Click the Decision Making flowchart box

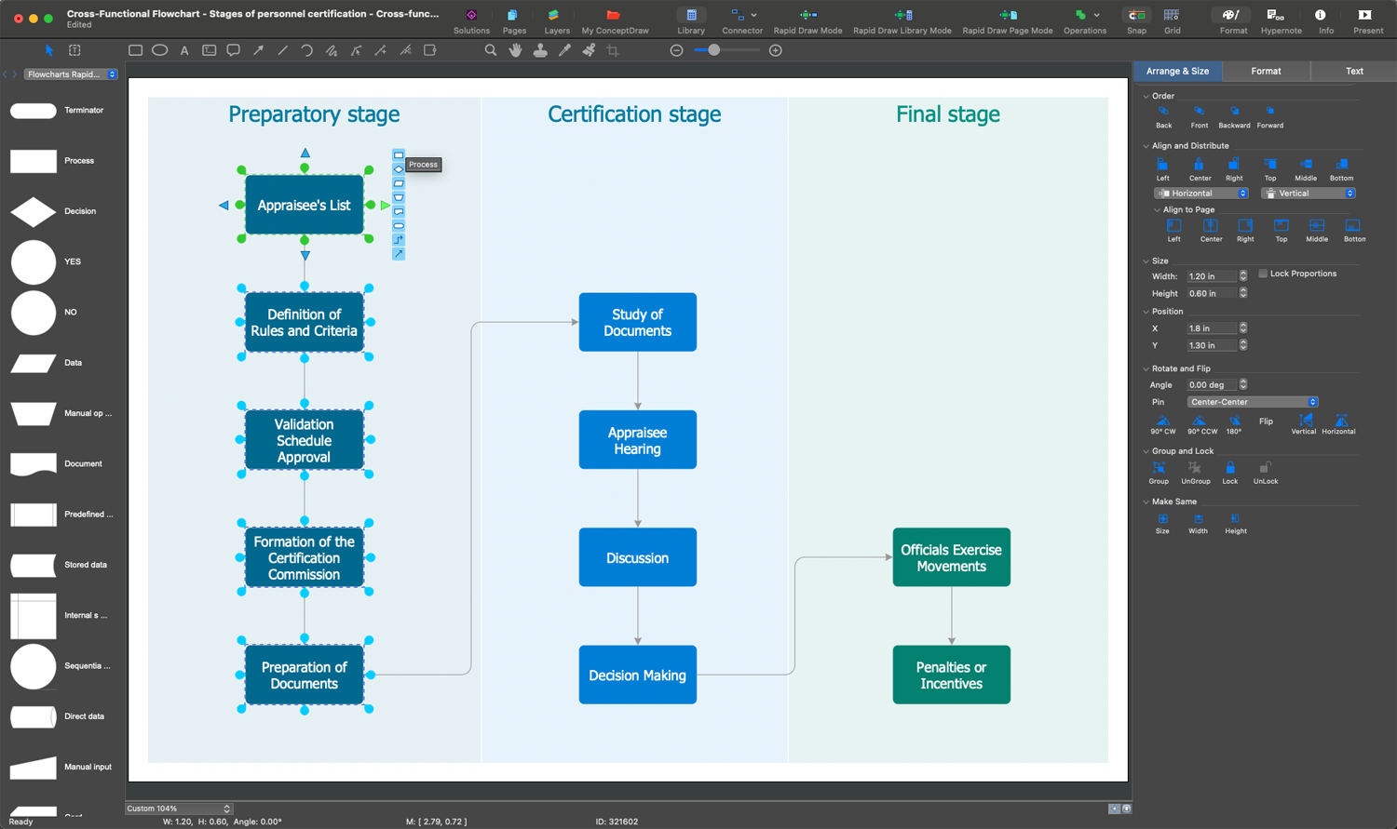coord(637,675)
